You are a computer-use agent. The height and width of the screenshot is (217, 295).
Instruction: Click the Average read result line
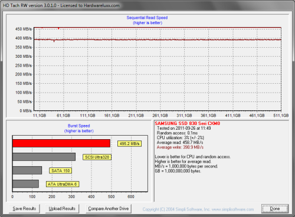coord(180,142)
